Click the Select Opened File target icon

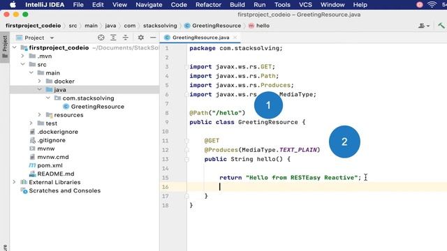point(101,38)
